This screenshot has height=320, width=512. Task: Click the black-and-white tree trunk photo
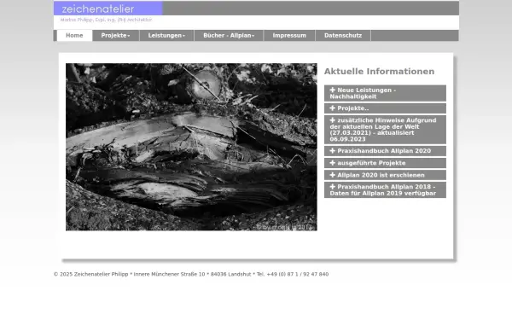[x=191, y=147]
